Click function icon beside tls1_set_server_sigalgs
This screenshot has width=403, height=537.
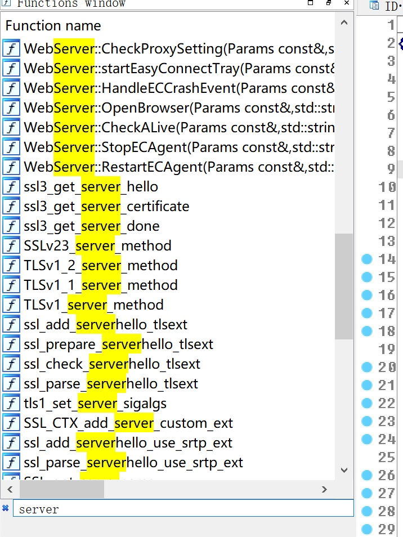pyautogui.click(x=11, y=403)
